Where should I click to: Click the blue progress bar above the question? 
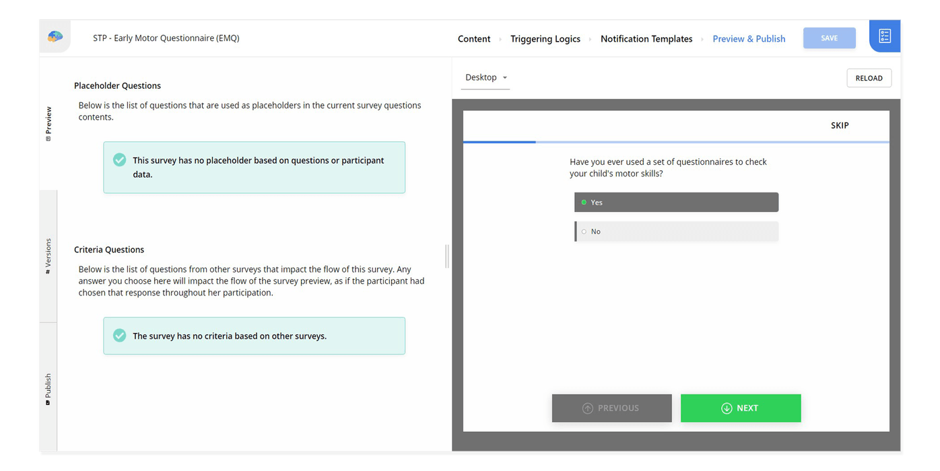[x=499, y=143]
